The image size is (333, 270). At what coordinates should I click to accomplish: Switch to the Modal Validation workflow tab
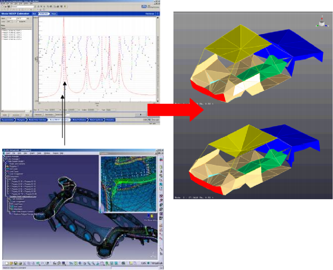(79, 120)
